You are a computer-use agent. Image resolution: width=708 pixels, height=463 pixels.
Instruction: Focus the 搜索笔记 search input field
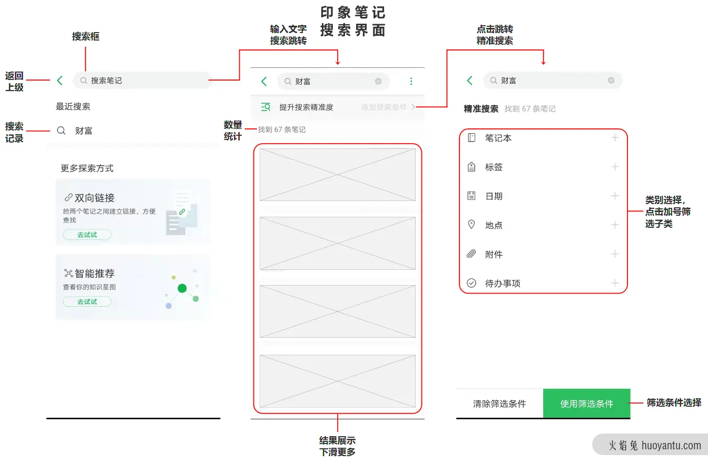coord(143,80)
